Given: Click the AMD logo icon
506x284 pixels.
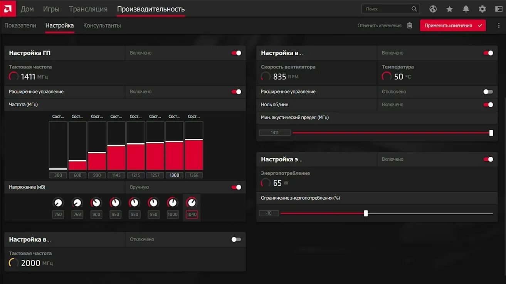Looking at the screenshot, I should (x=8, y=8).
